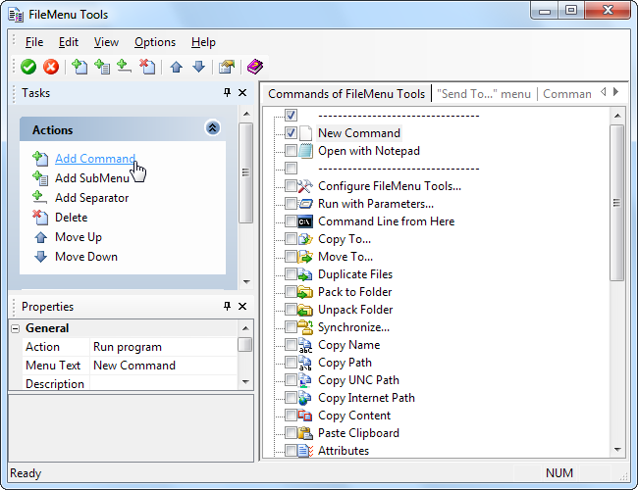The width and height of the screenshot is (638, 490).
Task: Tick the Command Line from Here checkbox
Action: click(x=291, y=221)
